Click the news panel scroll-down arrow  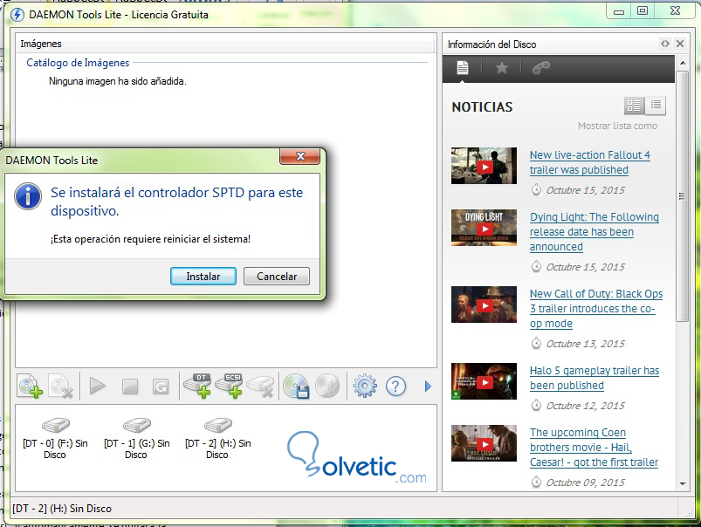pyautogui.click(x=682, y=483)
